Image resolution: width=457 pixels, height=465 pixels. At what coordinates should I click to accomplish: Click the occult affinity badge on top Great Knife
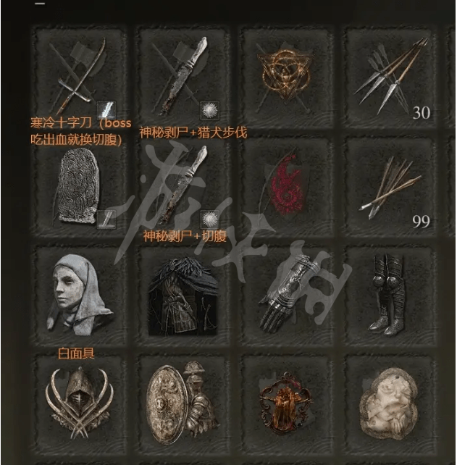[209, 110]
